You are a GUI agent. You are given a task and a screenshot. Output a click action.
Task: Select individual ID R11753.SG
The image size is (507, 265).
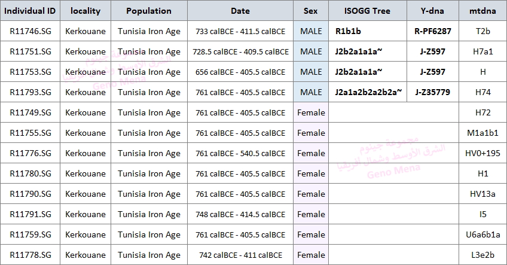[30, 72]
